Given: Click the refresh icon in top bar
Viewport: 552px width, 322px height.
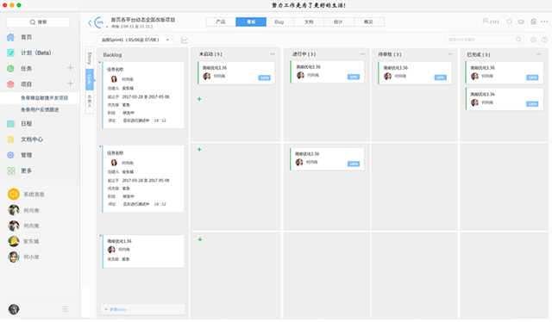Looking at the screenshot, I should pyautogui.click(x=509, y=22).
